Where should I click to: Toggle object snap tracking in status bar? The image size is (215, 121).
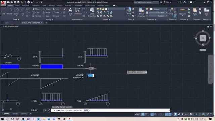[166, 114]
